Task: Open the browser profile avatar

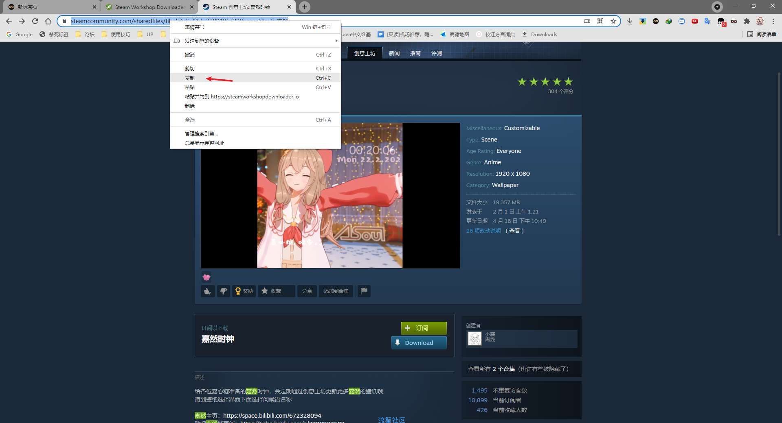Action: click(760, 21)
